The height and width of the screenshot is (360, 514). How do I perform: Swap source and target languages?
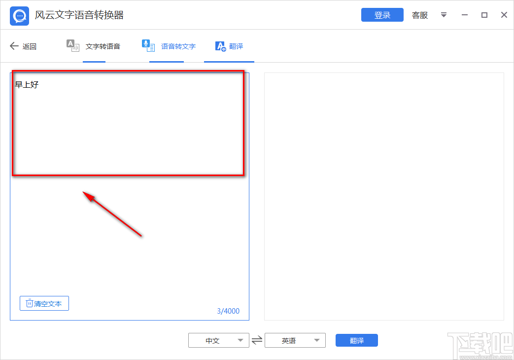point(257,340)
